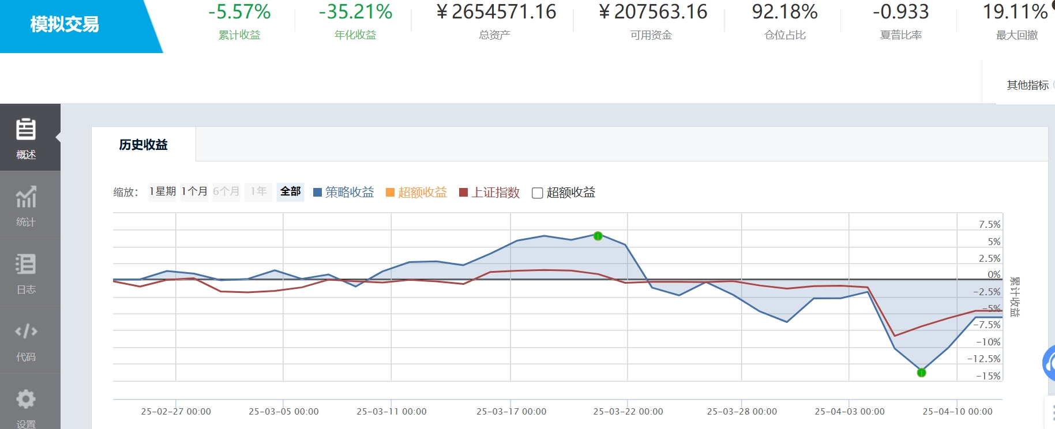1055x429 pixels.
Task: Toggle the blue 策略收益 legend series
Action: [x=344, y=192]
